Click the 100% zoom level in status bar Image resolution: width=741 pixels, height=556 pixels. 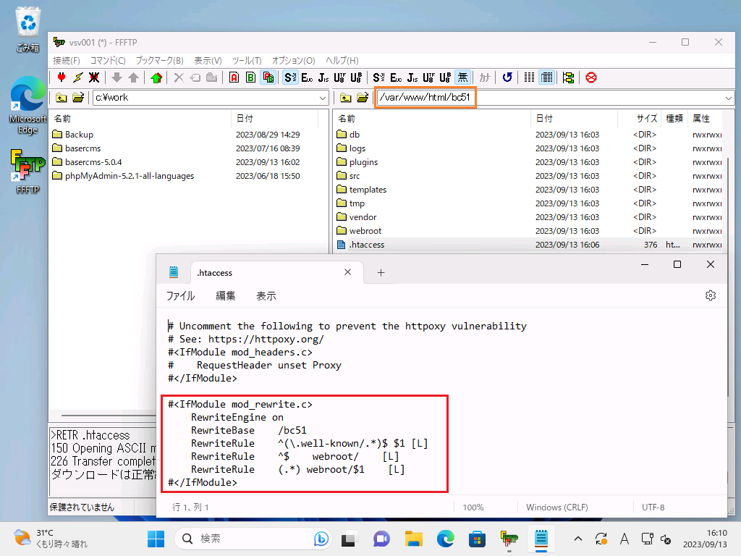(473, 507)
